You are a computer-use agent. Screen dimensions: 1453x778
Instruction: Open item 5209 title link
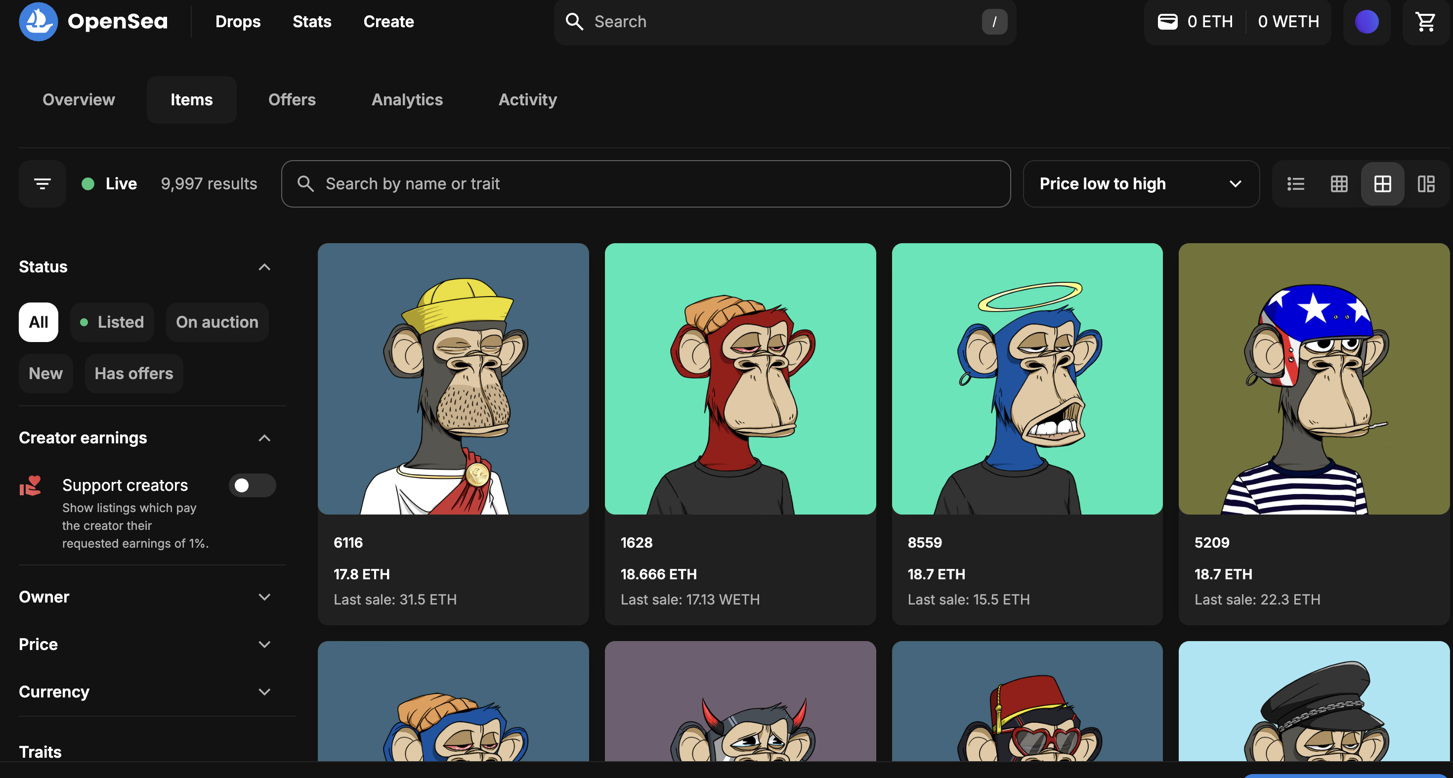tap(1212, 543)
